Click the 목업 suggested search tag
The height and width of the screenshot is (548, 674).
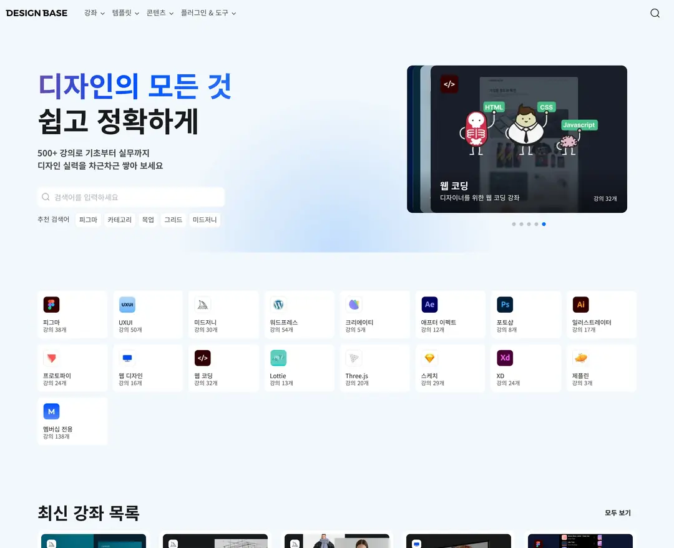[x=148, y=220]
